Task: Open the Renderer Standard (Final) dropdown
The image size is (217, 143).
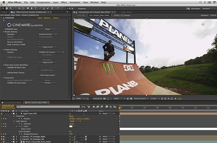Action: click(47, 34)
